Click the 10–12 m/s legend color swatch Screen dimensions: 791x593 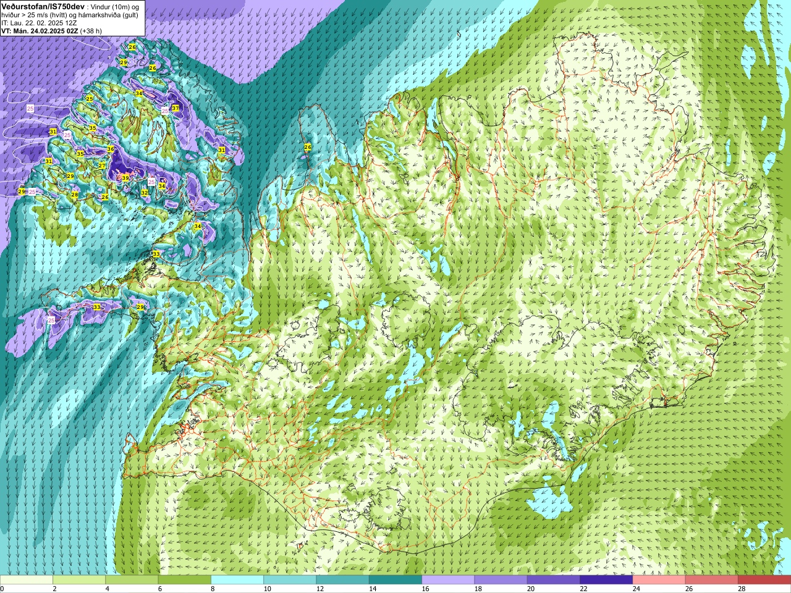tap(290, 580)
